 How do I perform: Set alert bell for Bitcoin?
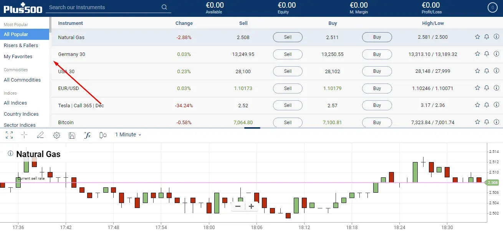point(486,122)
